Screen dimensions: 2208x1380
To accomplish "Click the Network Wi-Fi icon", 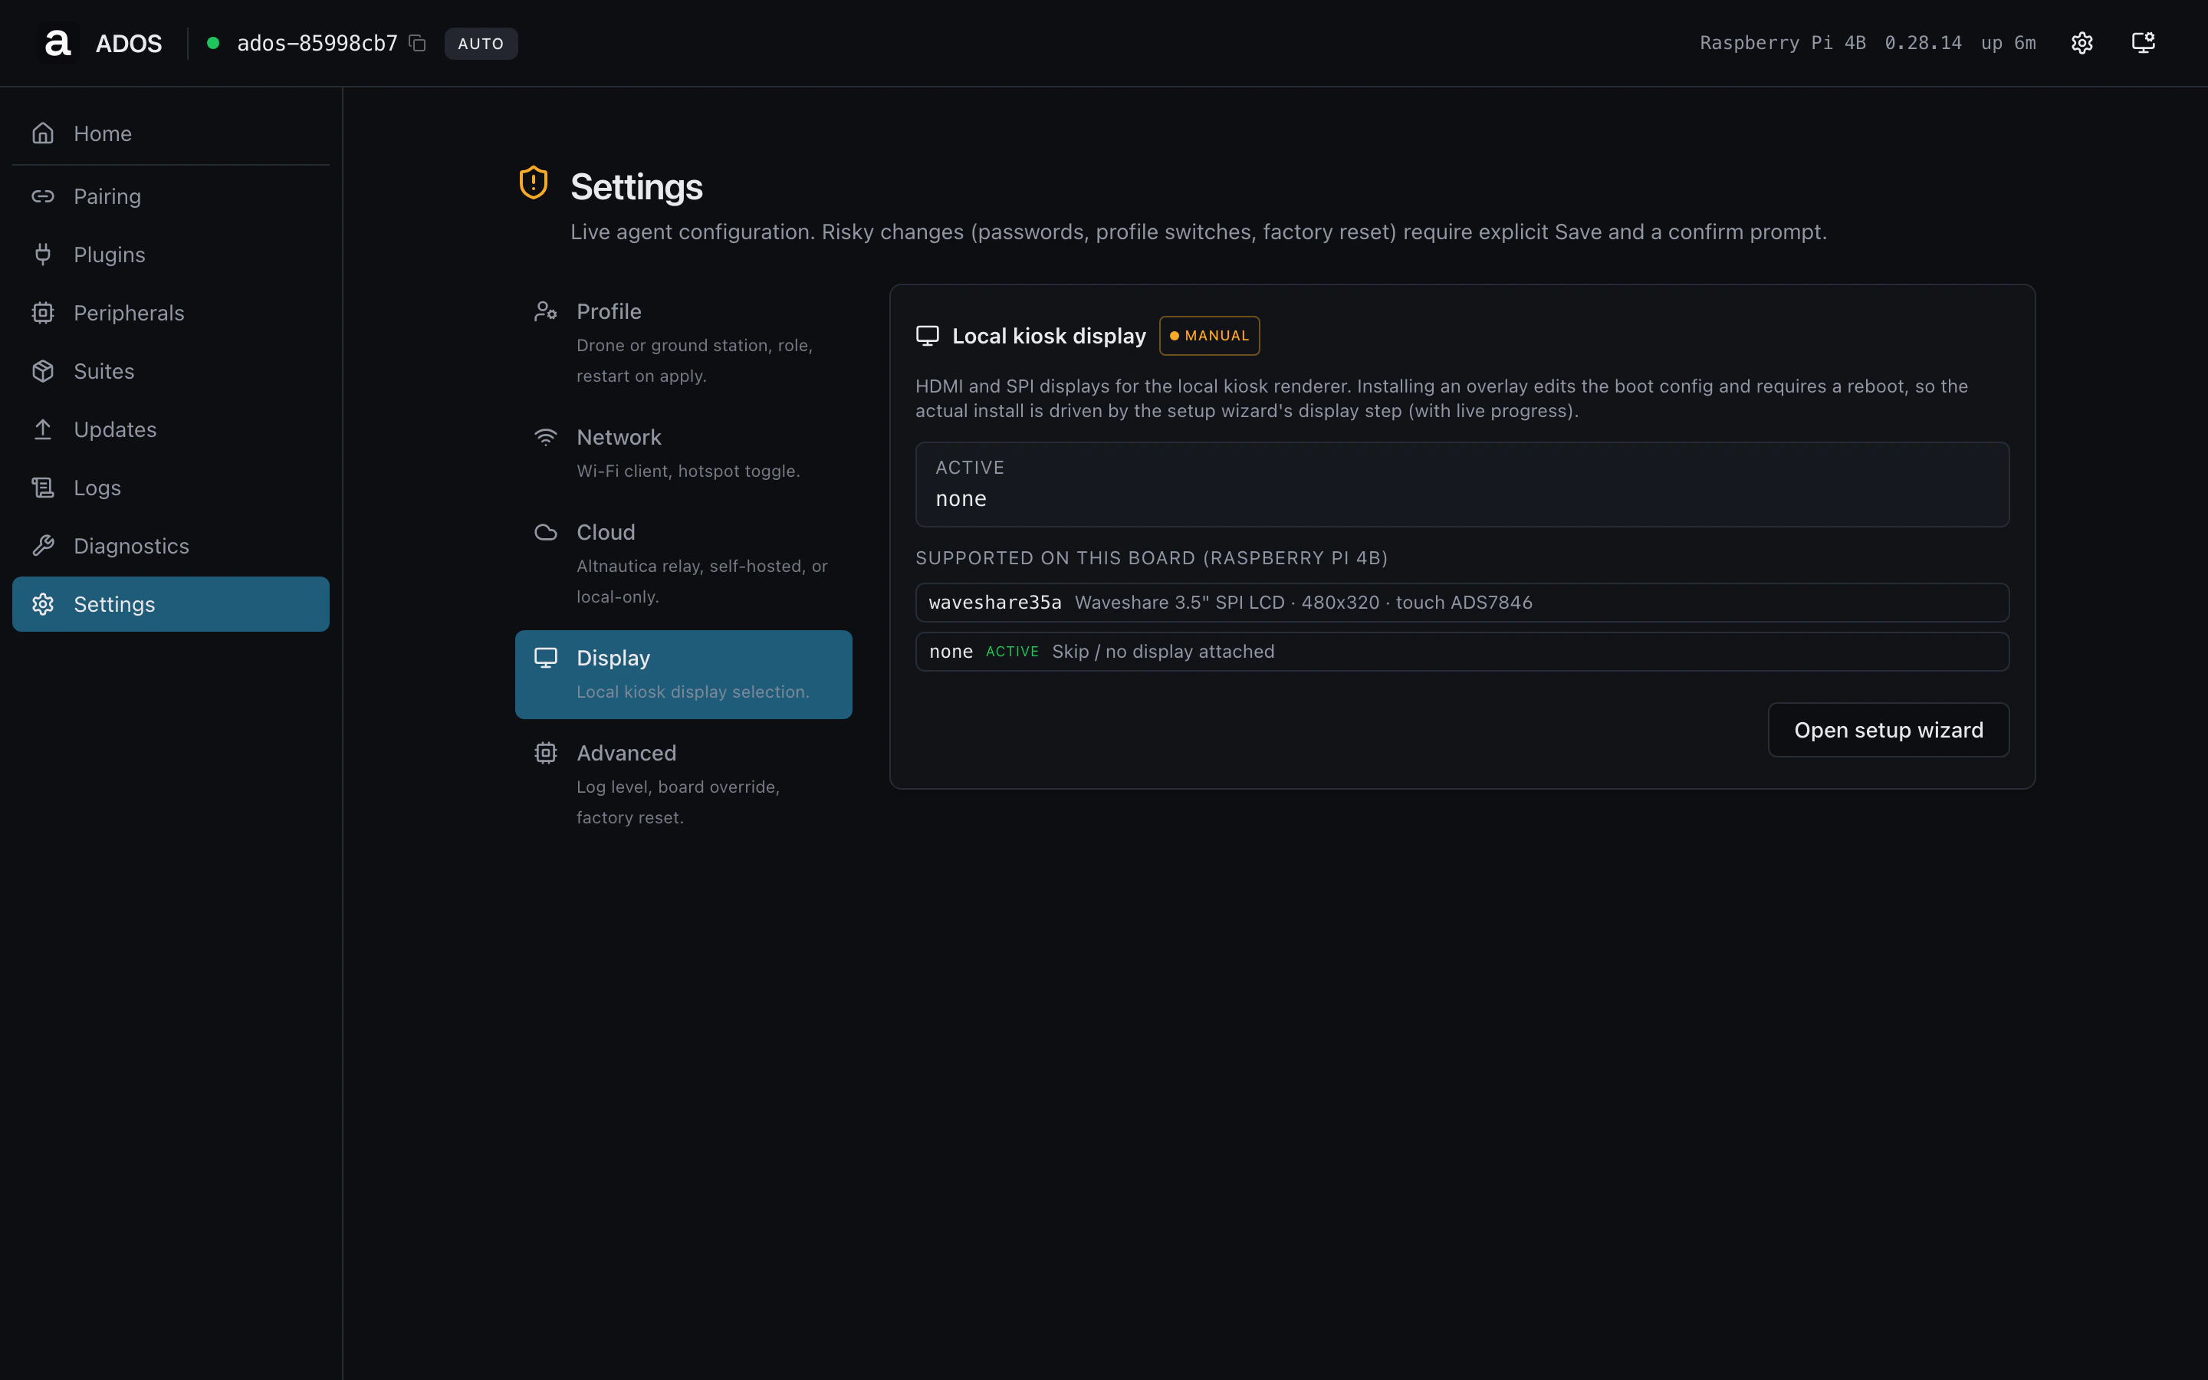I will pyautogui.click(x=546, y=437).
